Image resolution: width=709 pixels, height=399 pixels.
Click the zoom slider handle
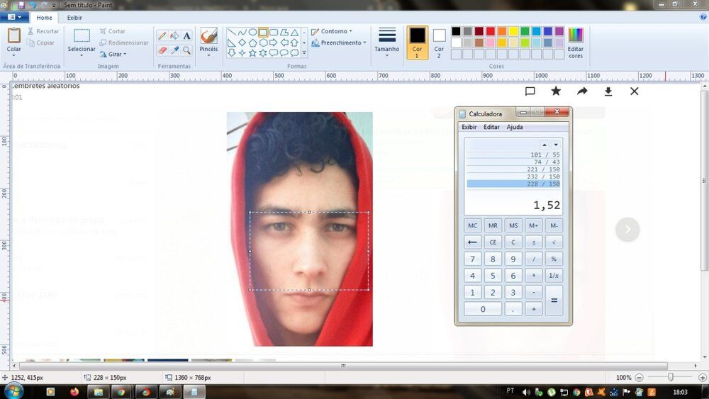(671, 377)
